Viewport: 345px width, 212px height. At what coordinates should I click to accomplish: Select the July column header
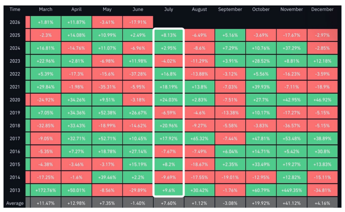pyautogui.click(x=169, y=9)
